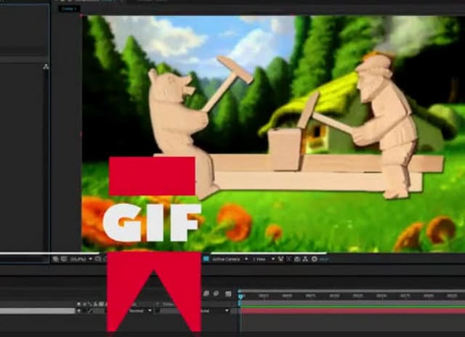The height and width of the screenshot is (337, 465).
Task: Open the None track matte dropdown
Action: 214,311
